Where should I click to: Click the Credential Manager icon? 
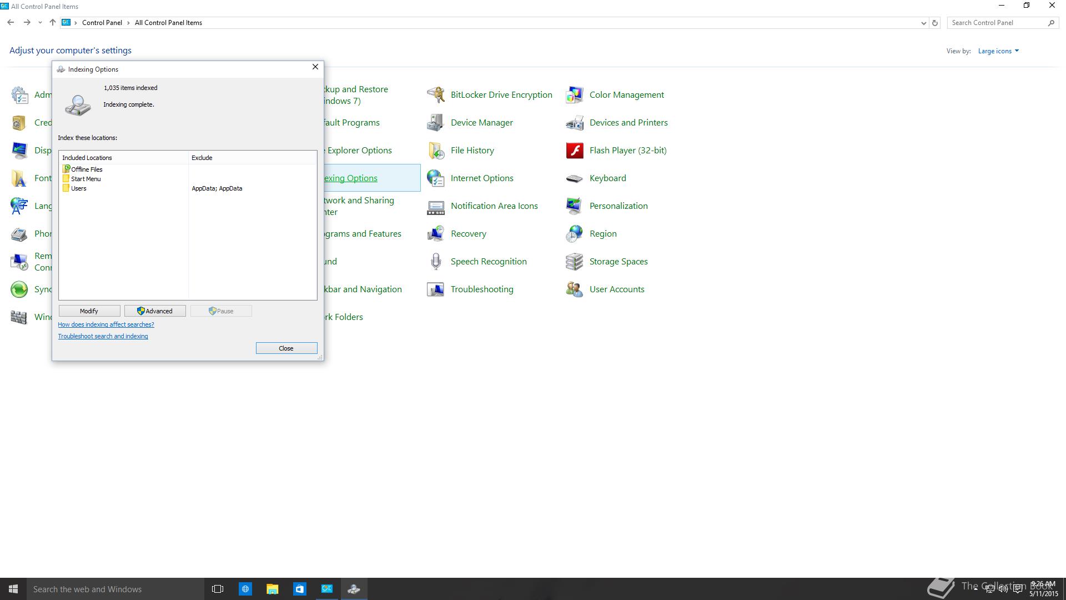pyautogui.click(x=19, y=123)
